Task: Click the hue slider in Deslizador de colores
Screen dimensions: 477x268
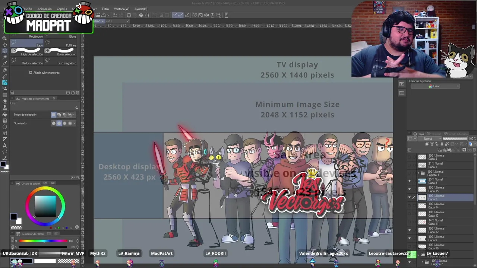Action: point(43,241)
